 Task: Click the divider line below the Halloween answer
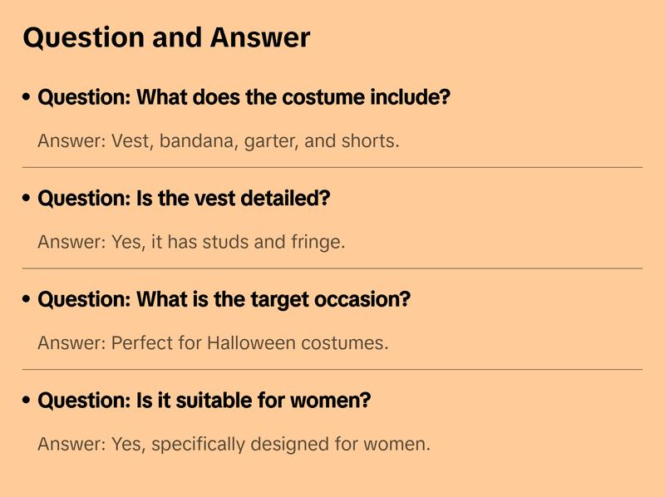332,369
